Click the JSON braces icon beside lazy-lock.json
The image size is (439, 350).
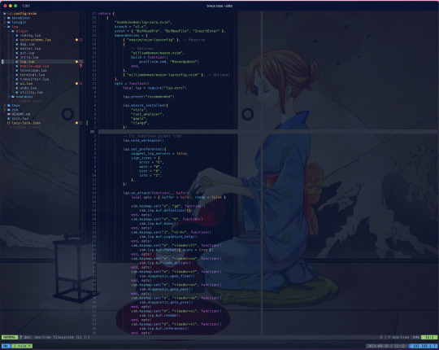pyautogui.click(x=9, y=123)
